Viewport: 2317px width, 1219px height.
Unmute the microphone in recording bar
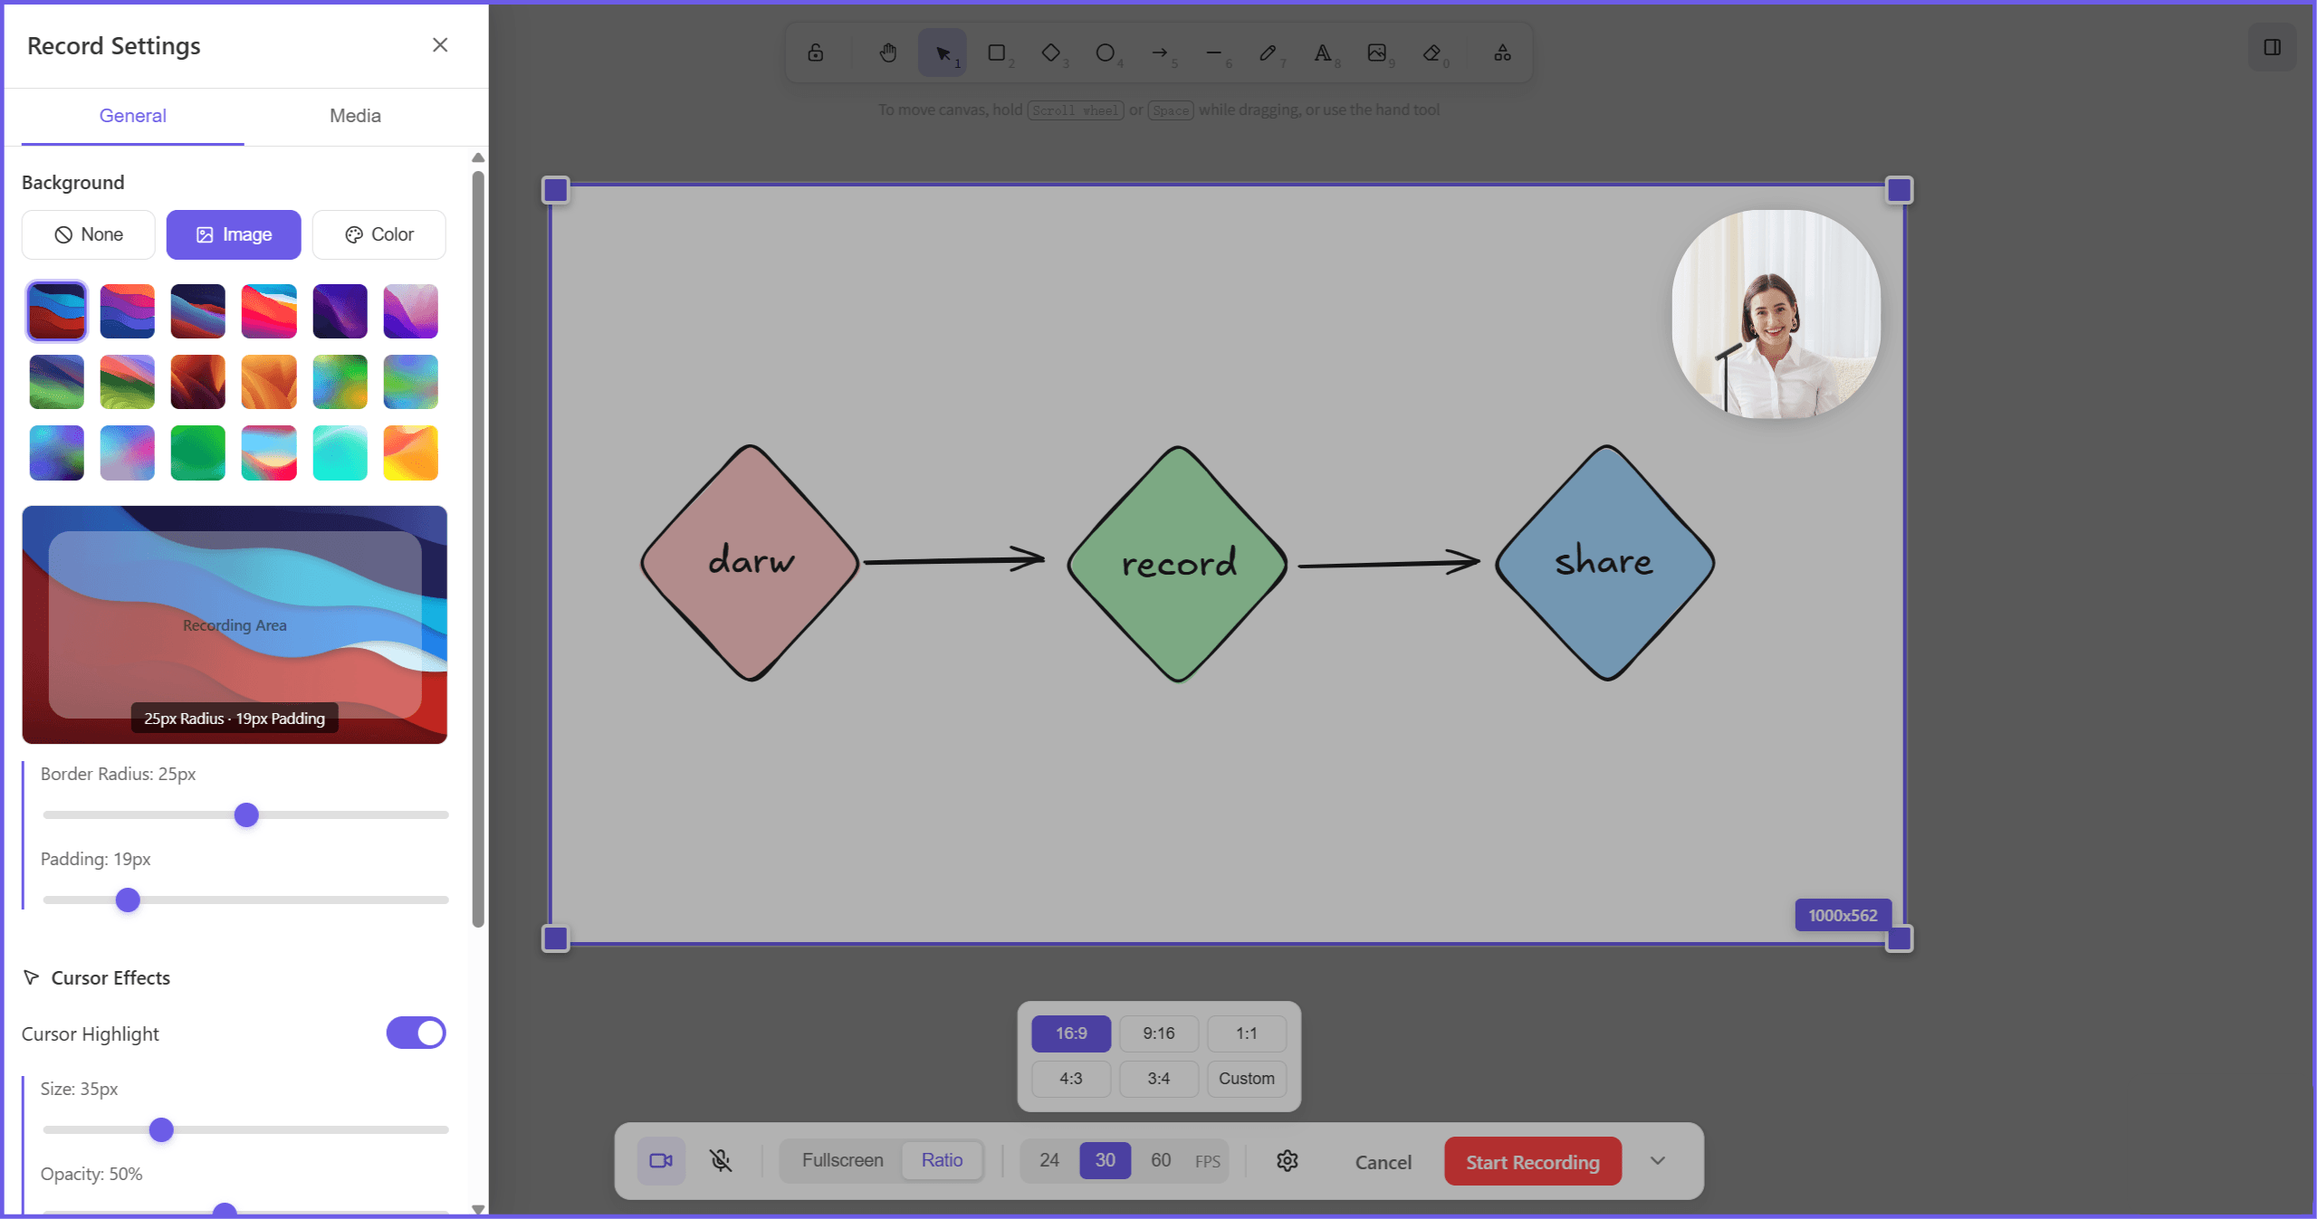pos(720,1161)
